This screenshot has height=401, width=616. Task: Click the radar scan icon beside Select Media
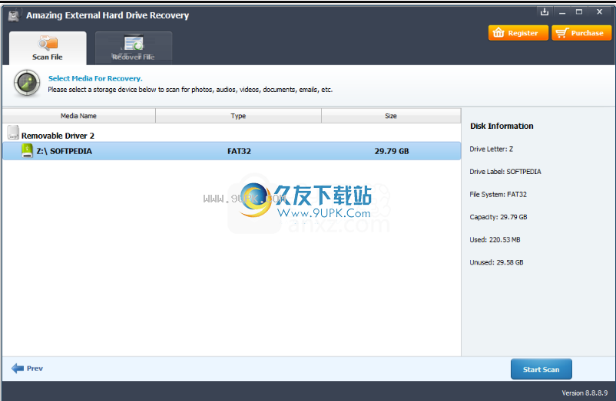(27, 83)
